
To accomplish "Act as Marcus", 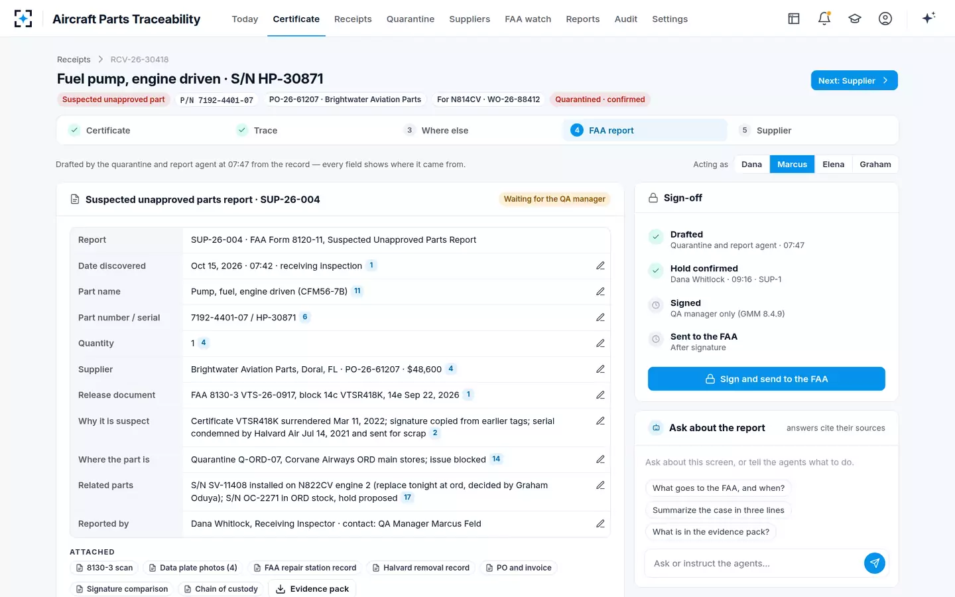I will coord(792,165).
